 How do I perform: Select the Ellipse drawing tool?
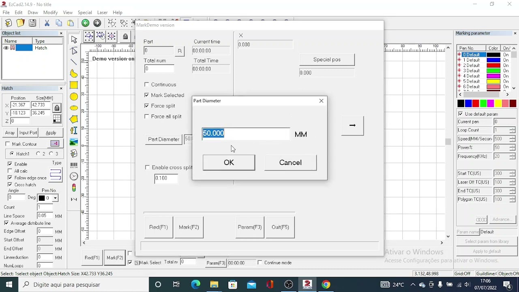(74, 108)
